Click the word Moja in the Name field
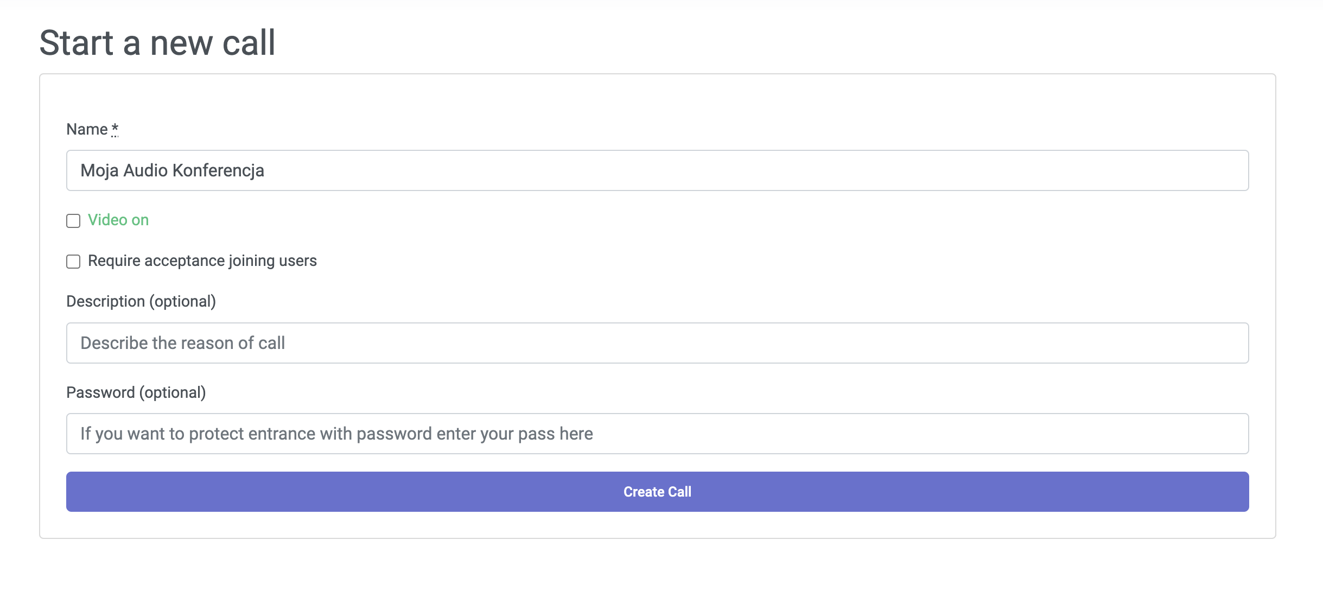Image resolution: width=1323 pixels, height=597 pixels. tap(99, 170)
